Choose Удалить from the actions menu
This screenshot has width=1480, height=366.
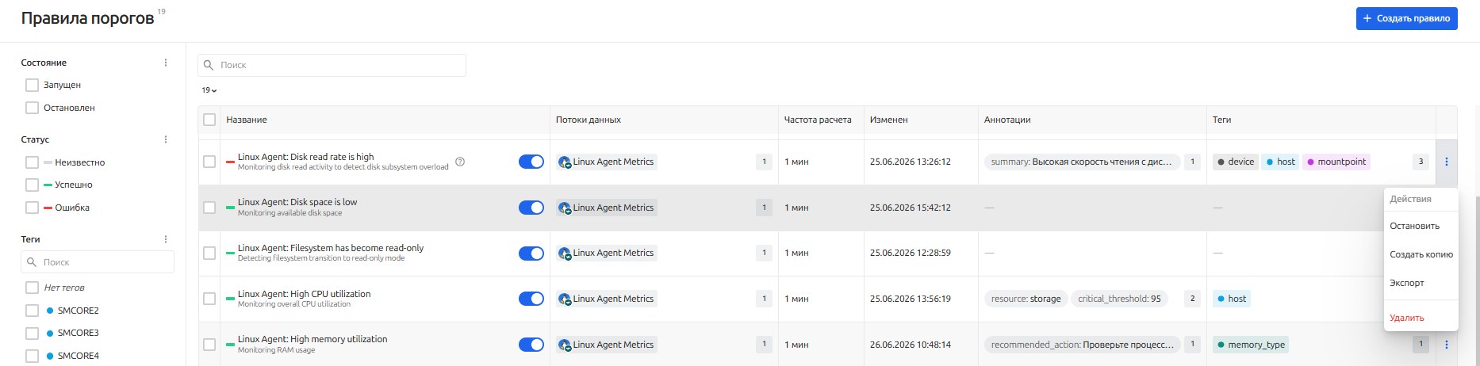[1421, 318]
